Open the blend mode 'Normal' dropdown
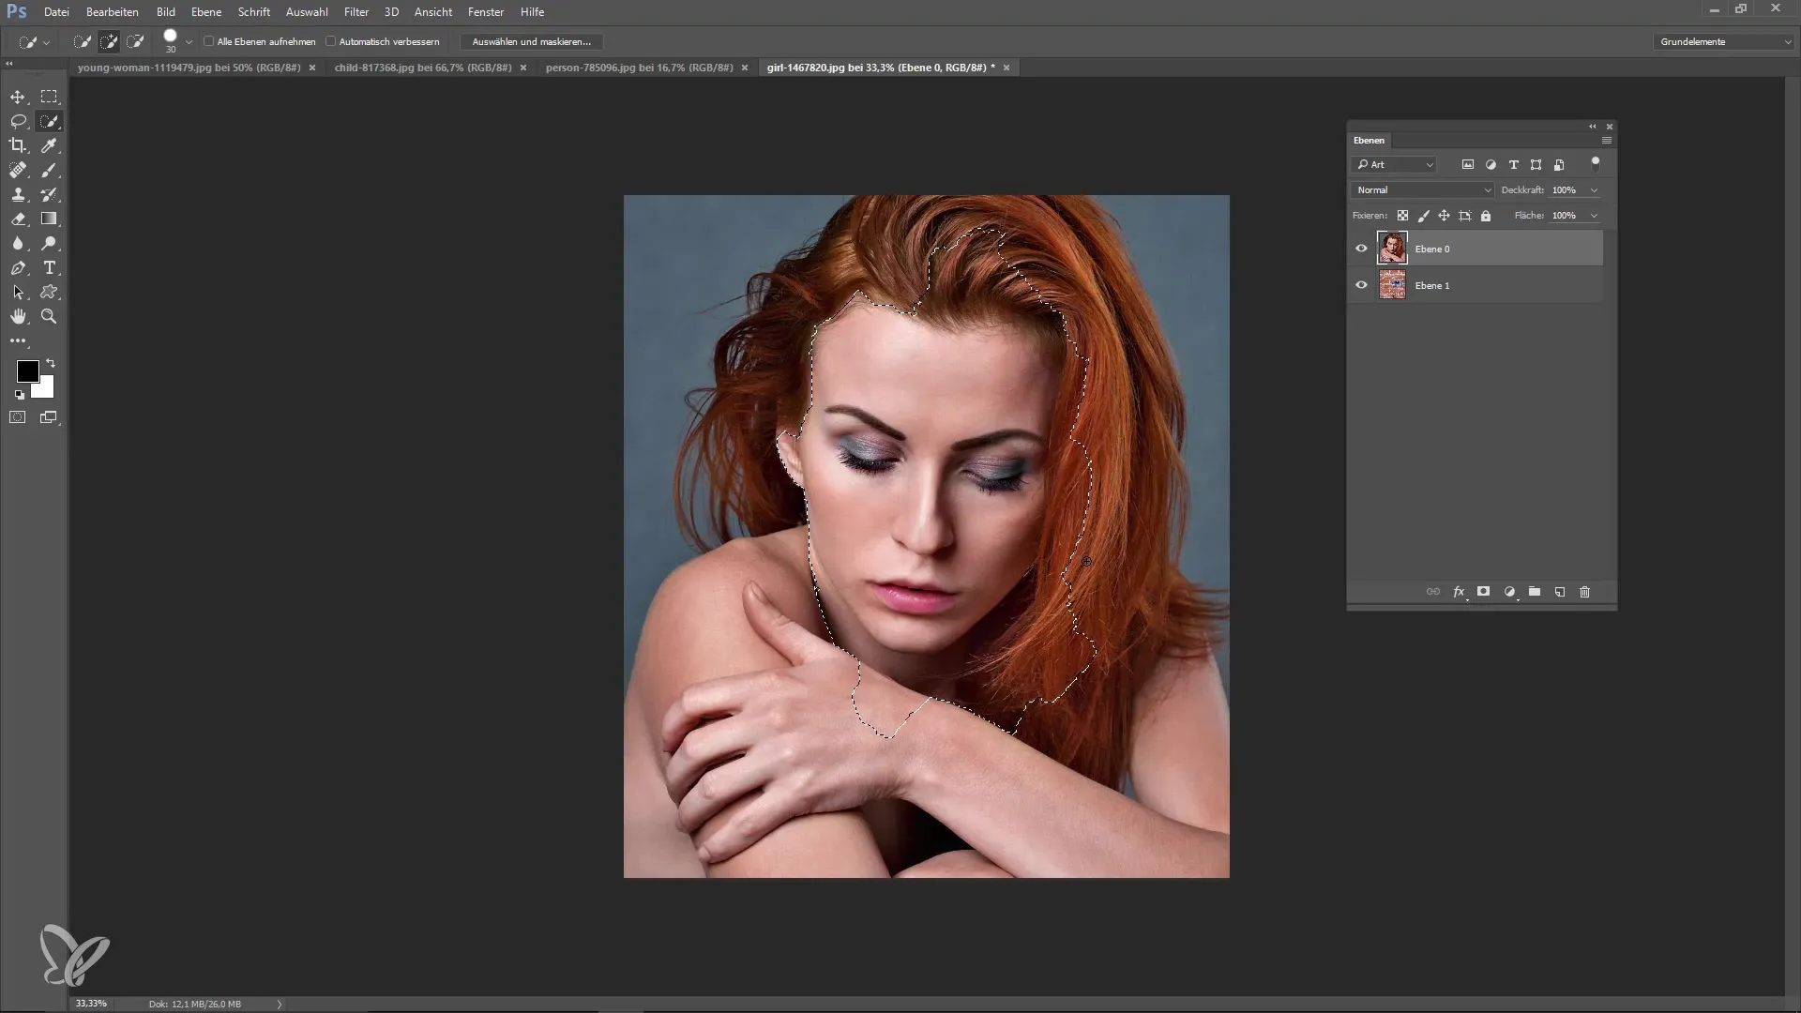 point(1423,190)
